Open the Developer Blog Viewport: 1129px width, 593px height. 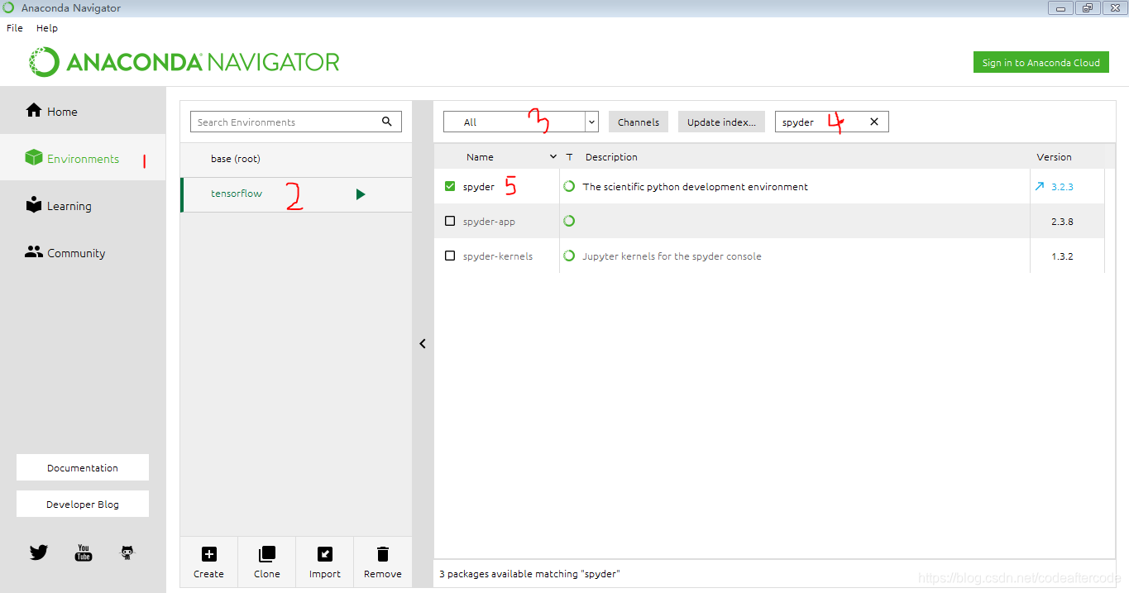tap(83, 504)
